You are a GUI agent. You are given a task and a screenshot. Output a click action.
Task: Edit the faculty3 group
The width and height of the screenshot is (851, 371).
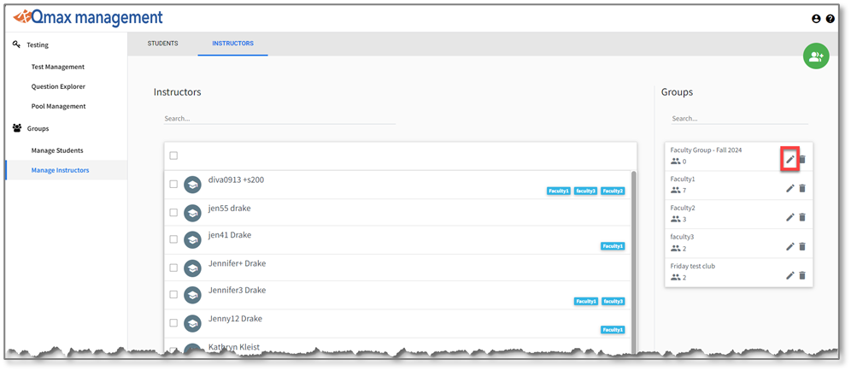(790, 246)
